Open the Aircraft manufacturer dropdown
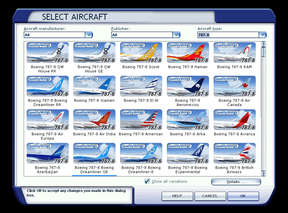 coord(89,35)
